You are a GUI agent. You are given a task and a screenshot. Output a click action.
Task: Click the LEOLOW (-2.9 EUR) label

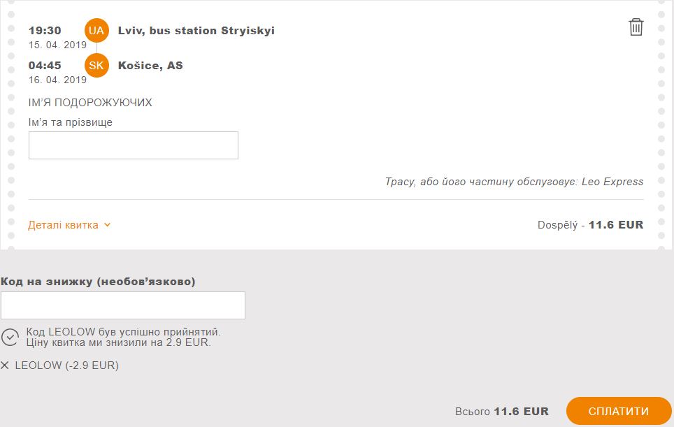click(x=67, y=366)
